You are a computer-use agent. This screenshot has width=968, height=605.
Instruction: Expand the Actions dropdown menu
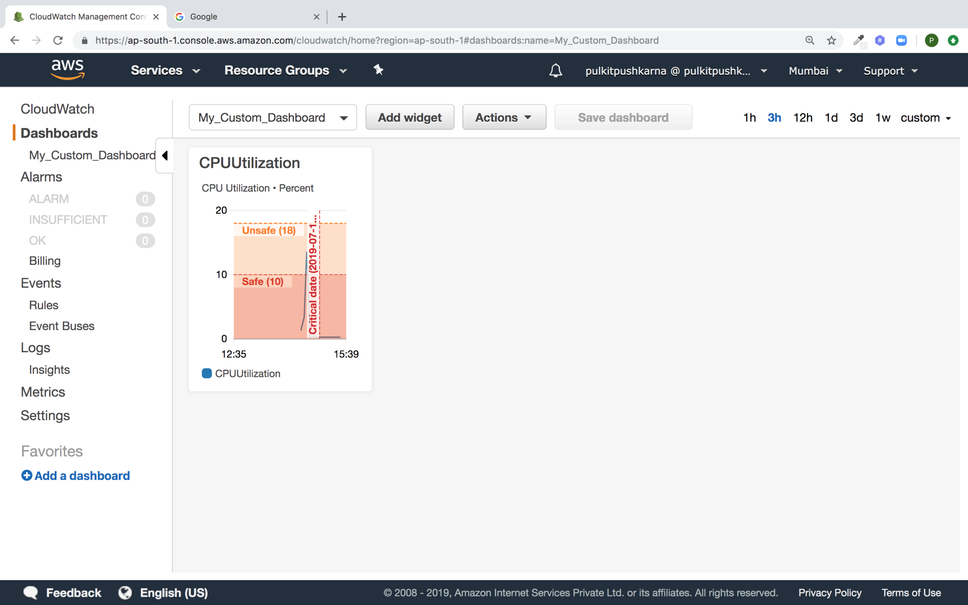pos(504,117)
